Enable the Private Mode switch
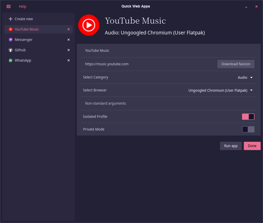Screen dimensions: 263x223 (x=248, y=129)
